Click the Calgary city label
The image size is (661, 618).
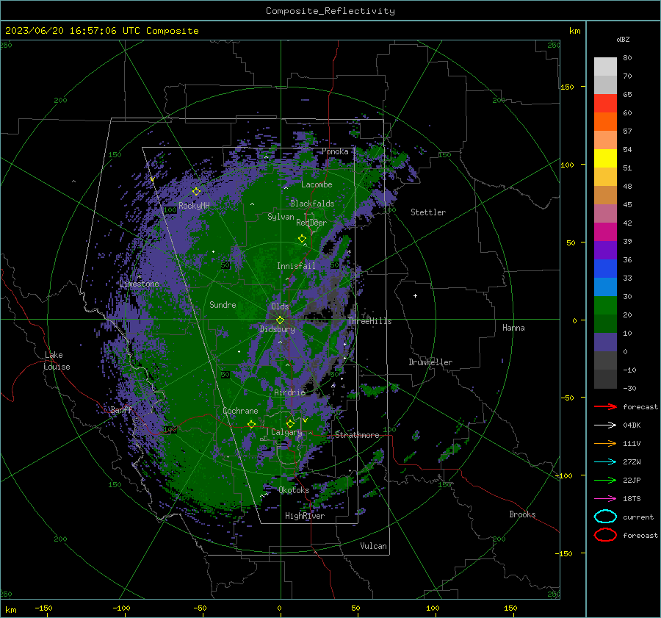[286, 432]
